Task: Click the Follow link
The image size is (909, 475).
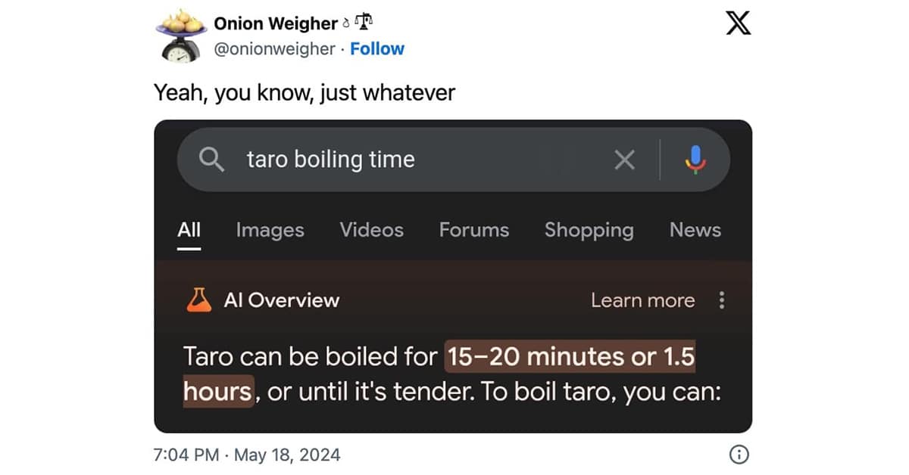Action: click(377, 49)
